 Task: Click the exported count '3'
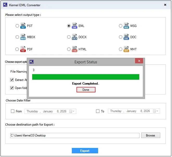(34, 70)
